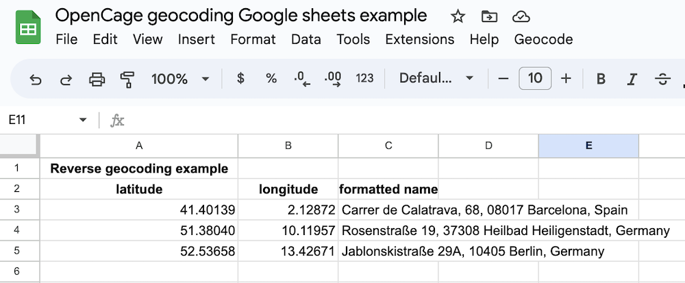
Task: Select longitude cell 13.42671
Action: [288, 251]
